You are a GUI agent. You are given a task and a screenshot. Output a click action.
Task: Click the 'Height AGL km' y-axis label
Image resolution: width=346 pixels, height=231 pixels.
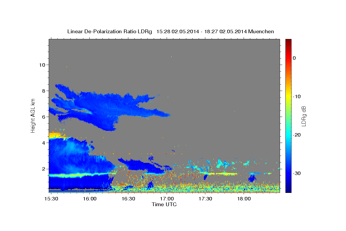click(33, 115)
